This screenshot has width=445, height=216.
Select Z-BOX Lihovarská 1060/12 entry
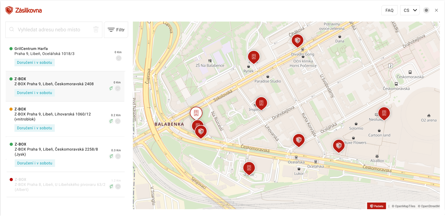[65, 119]
